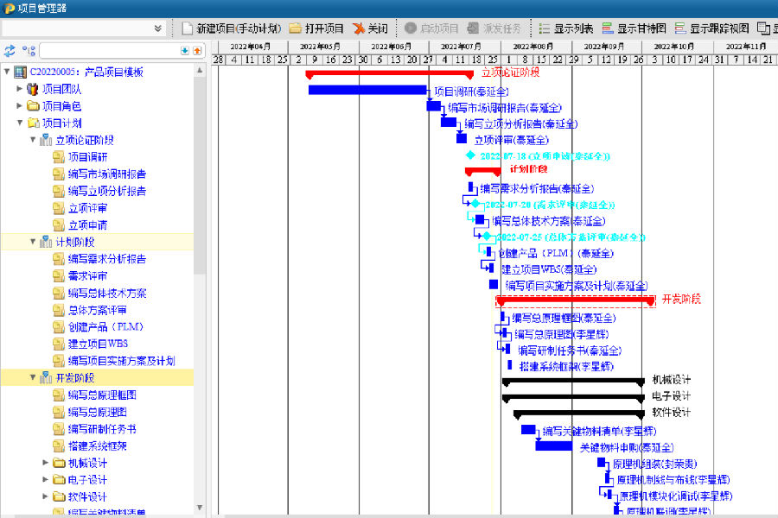Click the blue down-arrow search button
The width and height of the screenshot is (778, 518).
point(185,51)
